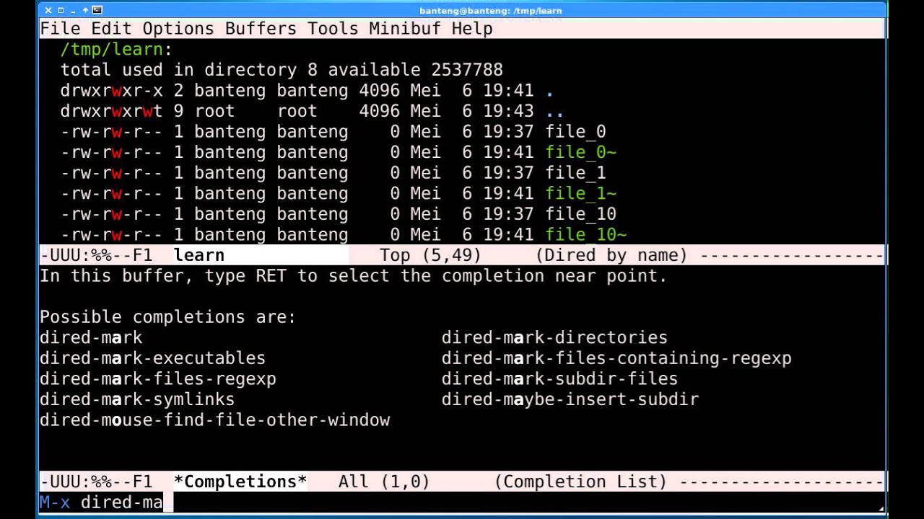
Task: Click the window title banteng@banteng: /tmp/learn
Action: [491, 10]
